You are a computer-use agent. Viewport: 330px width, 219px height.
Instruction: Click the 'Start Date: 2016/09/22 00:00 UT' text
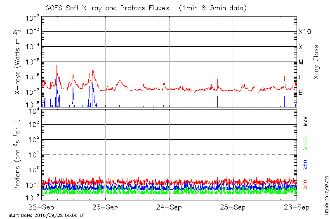(x=47, y=215)
